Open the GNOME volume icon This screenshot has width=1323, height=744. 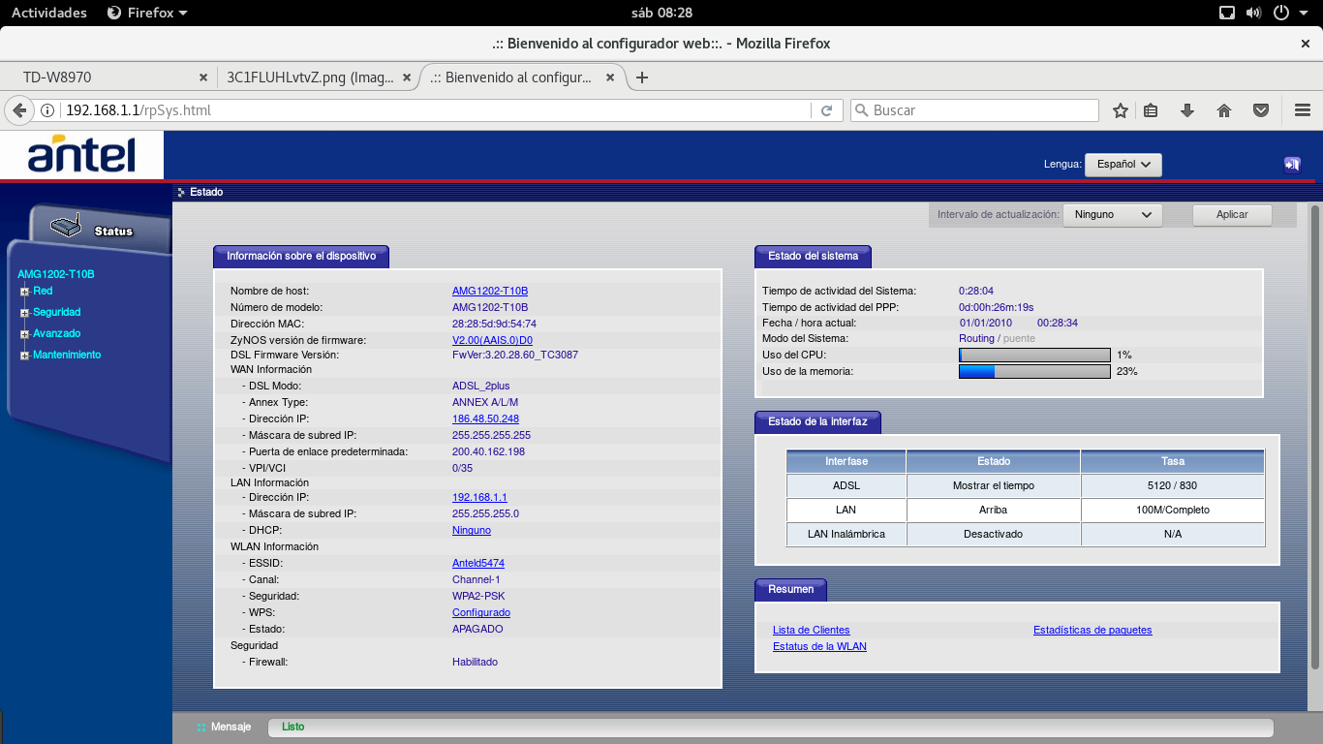coord(1253,13)
